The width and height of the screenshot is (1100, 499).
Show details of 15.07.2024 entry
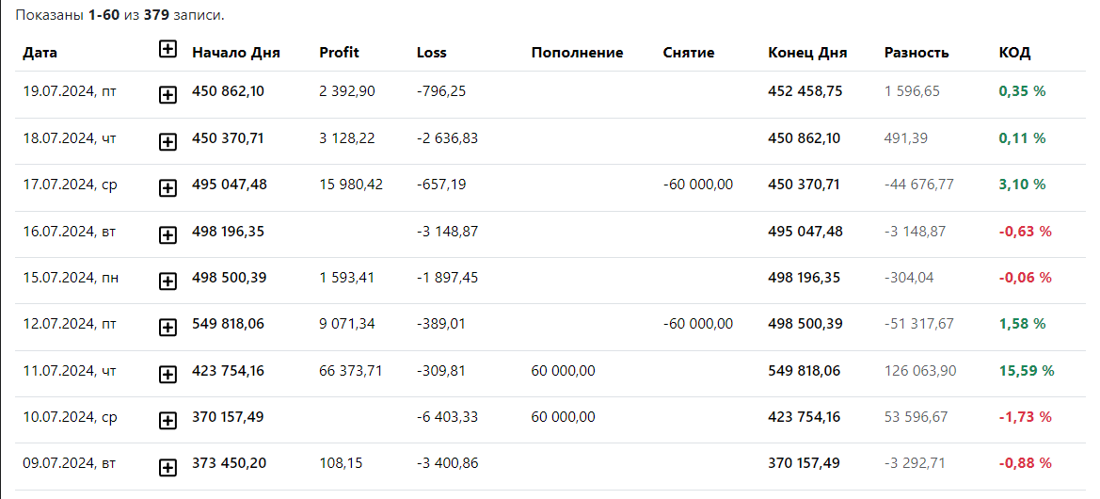point(167,282)
